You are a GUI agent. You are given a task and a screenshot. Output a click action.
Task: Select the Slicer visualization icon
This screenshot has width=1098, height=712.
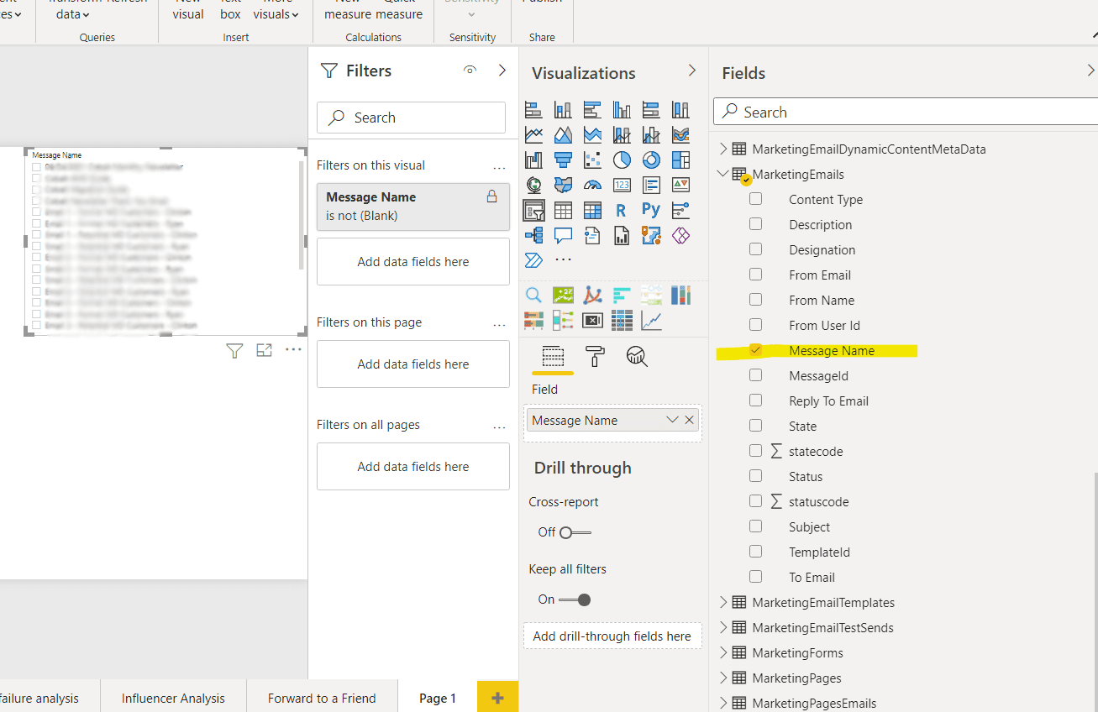[533, 209]
